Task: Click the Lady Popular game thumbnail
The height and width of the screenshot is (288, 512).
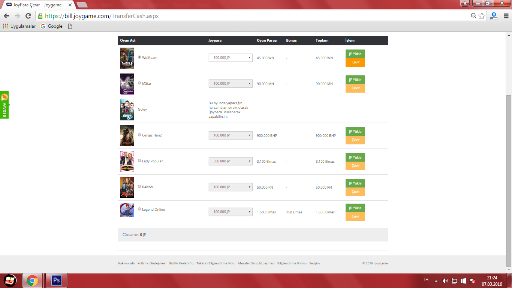Action: click(x=127, y=162)
